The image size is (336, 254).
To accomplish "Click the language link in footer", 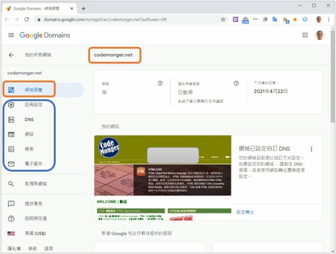I will click(x=49, y=248).
